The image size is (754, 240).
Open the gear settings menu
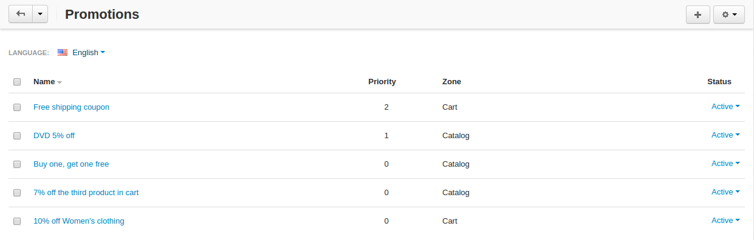tap(729, 15)
